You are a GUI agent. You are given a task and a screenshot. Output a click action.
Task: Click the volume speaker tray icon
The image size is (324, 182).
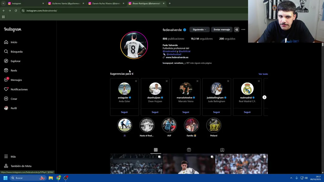pyautogui.click(x=306, y=178)
